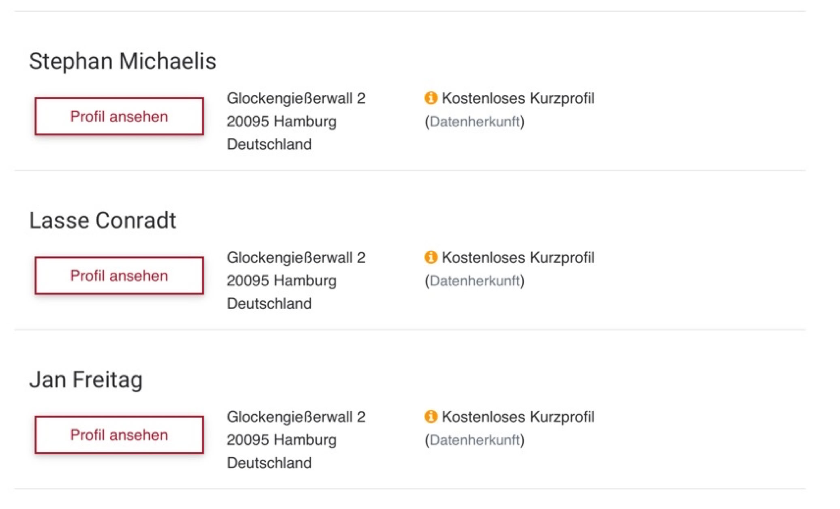Viewport: 840px width, 509px height.
Task: Click the orange info icon for Jan Freitag
Action: [x=431, y=417]
